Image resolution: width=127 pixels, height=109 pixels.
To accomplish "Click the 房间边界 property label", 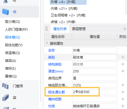I will point(55,78).
